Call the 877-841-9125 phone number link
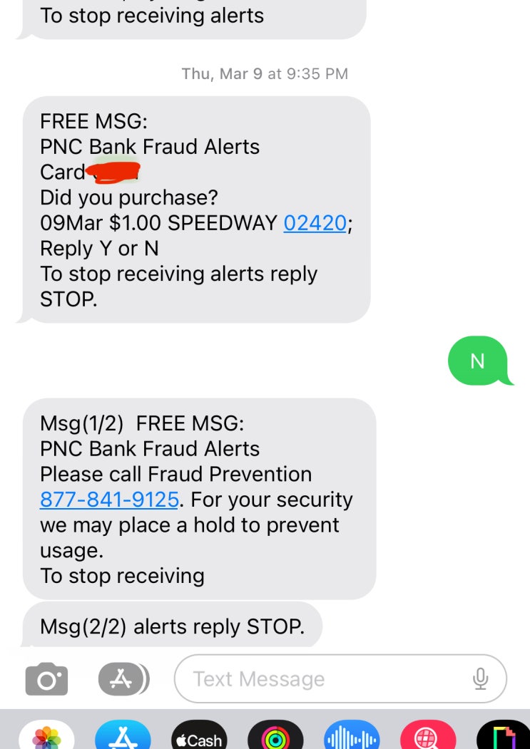The image size is (530, 749). [x=109, y=500]
